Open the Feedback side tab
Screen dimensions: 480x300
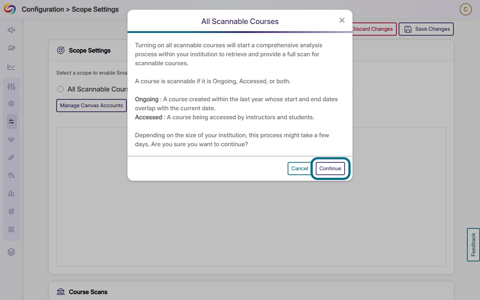473,244
